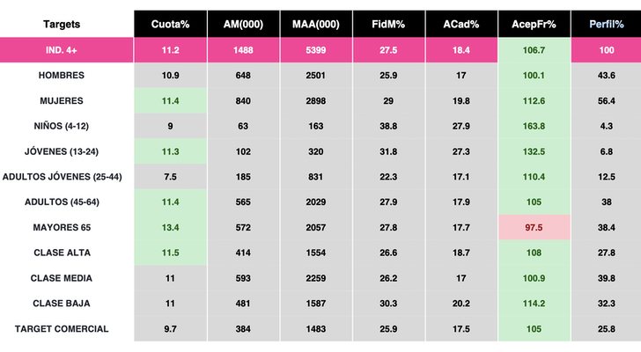Select the green 13.4 Cuota% cell
641x352 pixels.
click(x=171, y=228)
